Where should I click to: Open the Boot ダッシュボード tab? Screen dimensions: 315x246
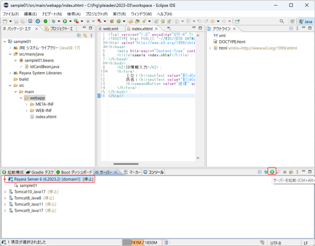click(x=74, y=172)
